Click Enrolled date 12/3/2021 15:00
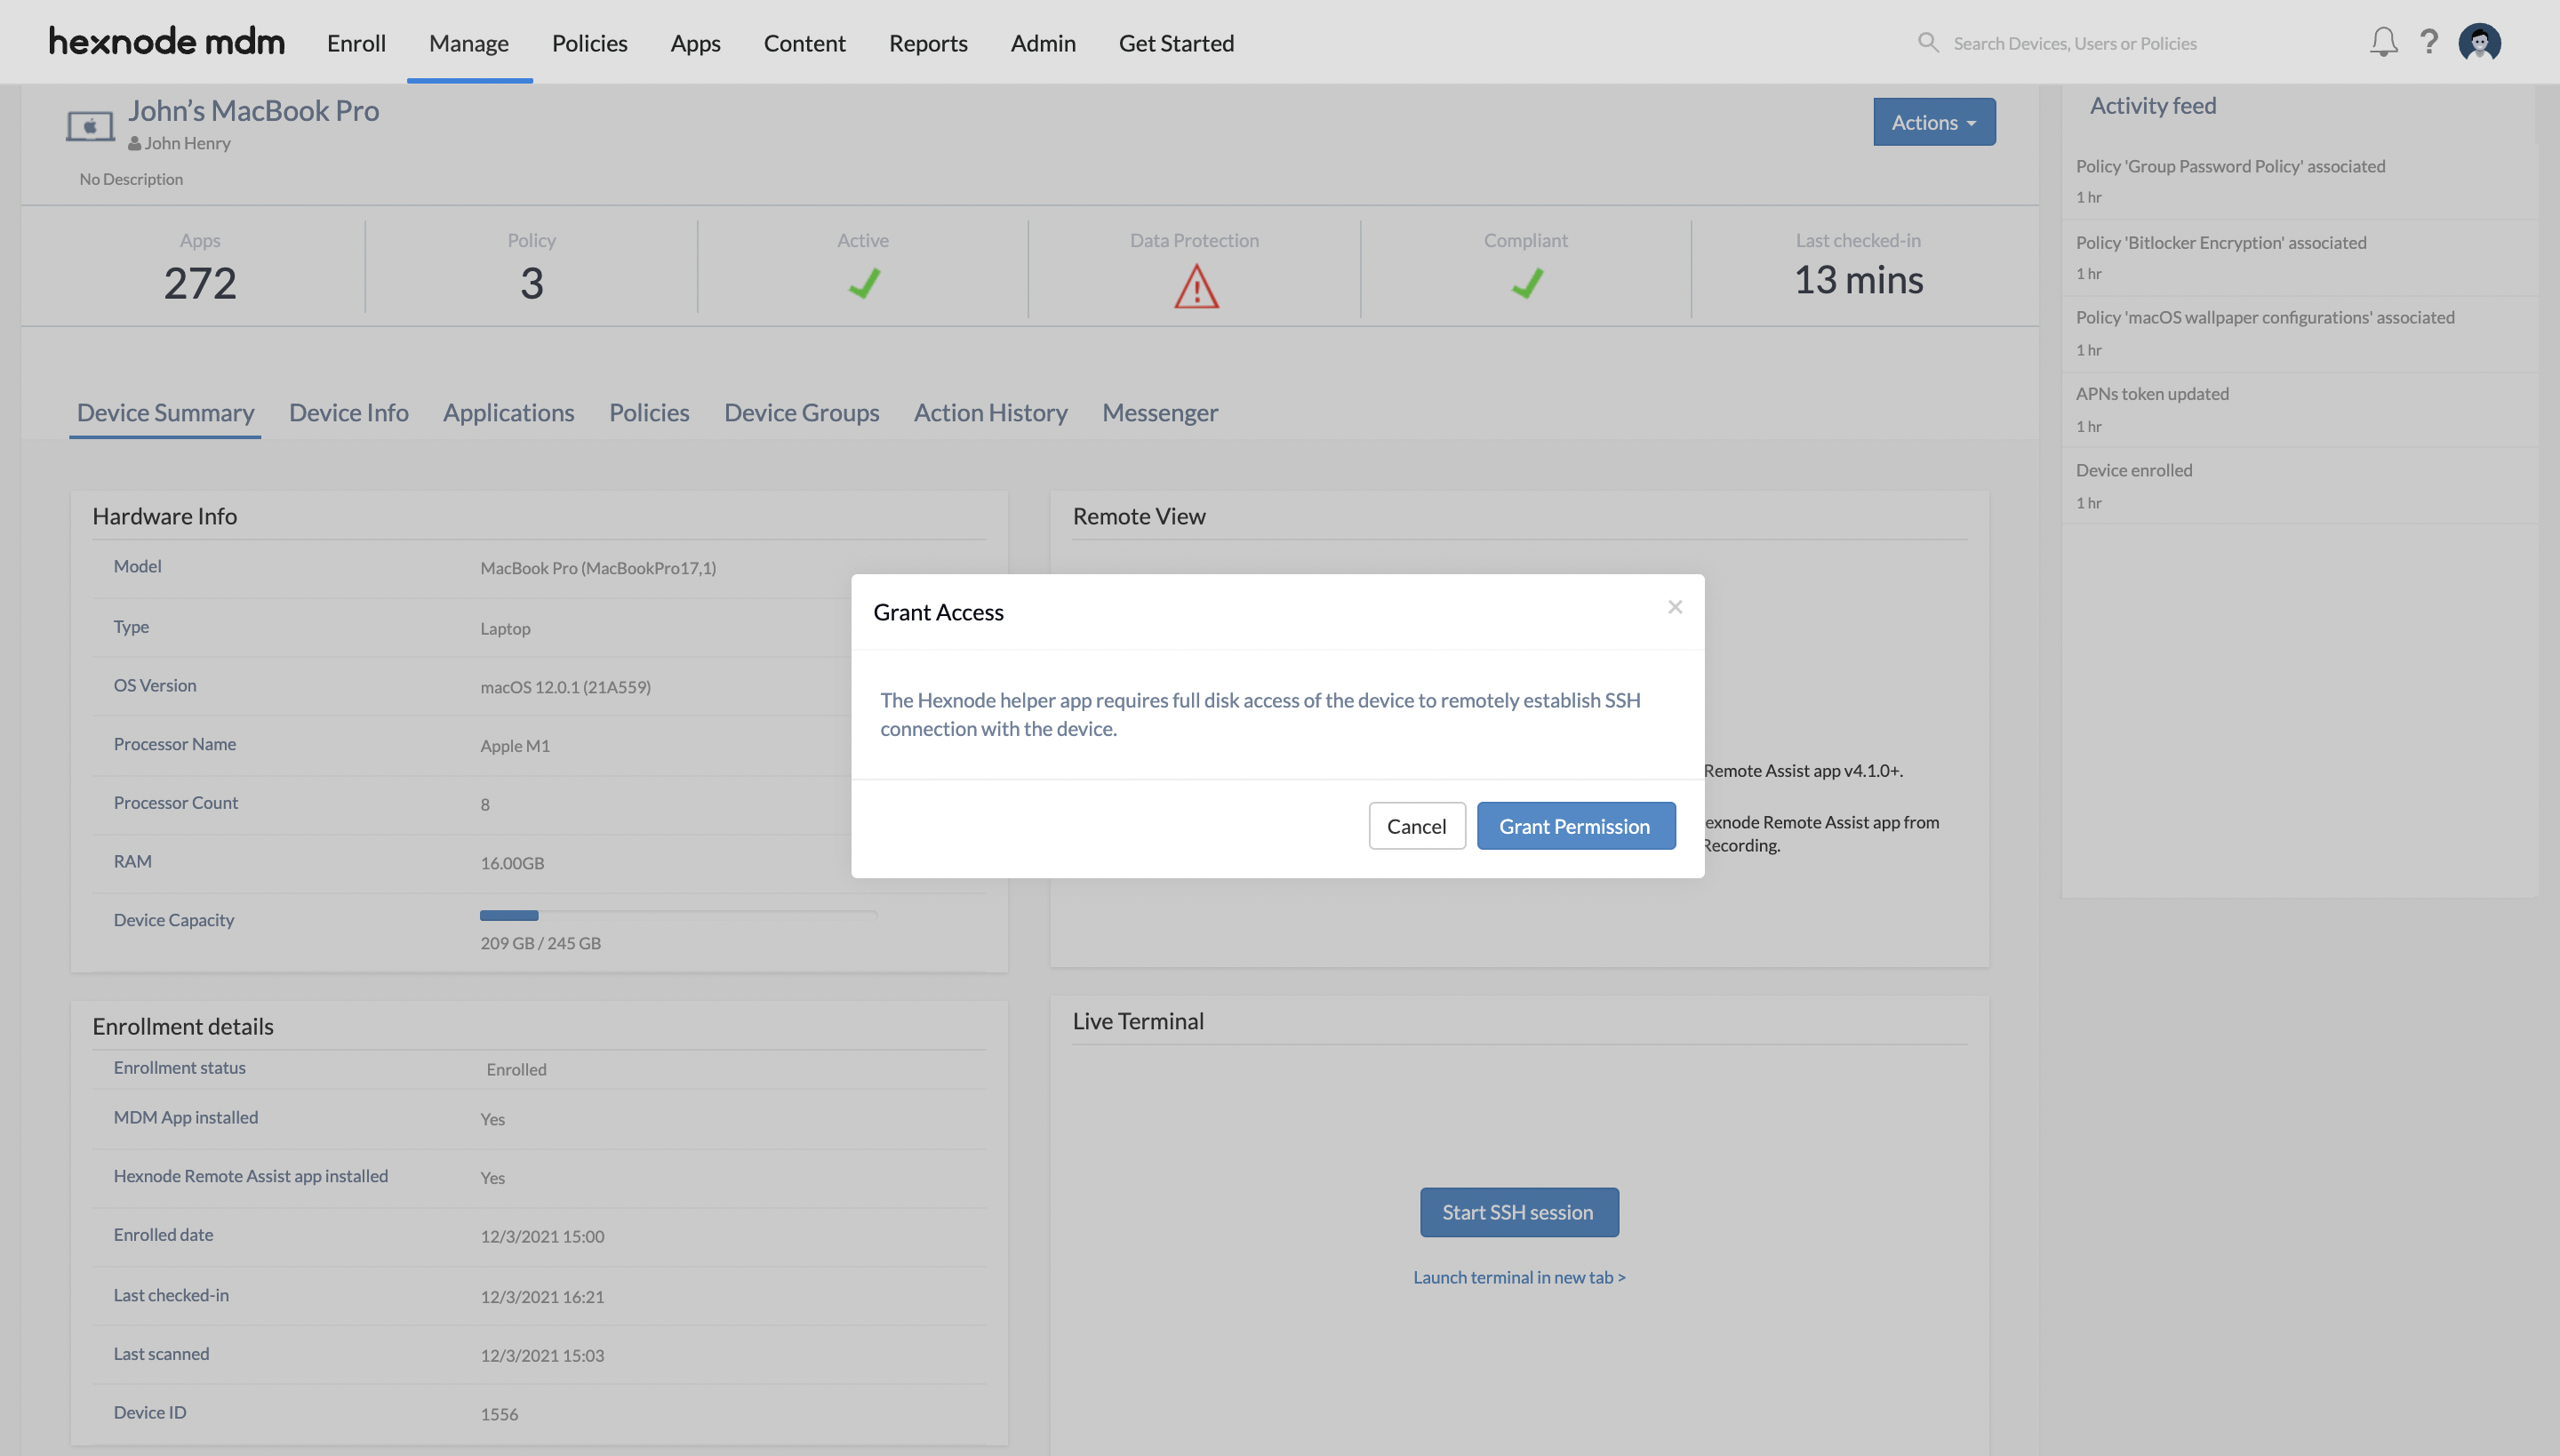This screenshot has height=1456, width=2560. [x=542, y=1236]
